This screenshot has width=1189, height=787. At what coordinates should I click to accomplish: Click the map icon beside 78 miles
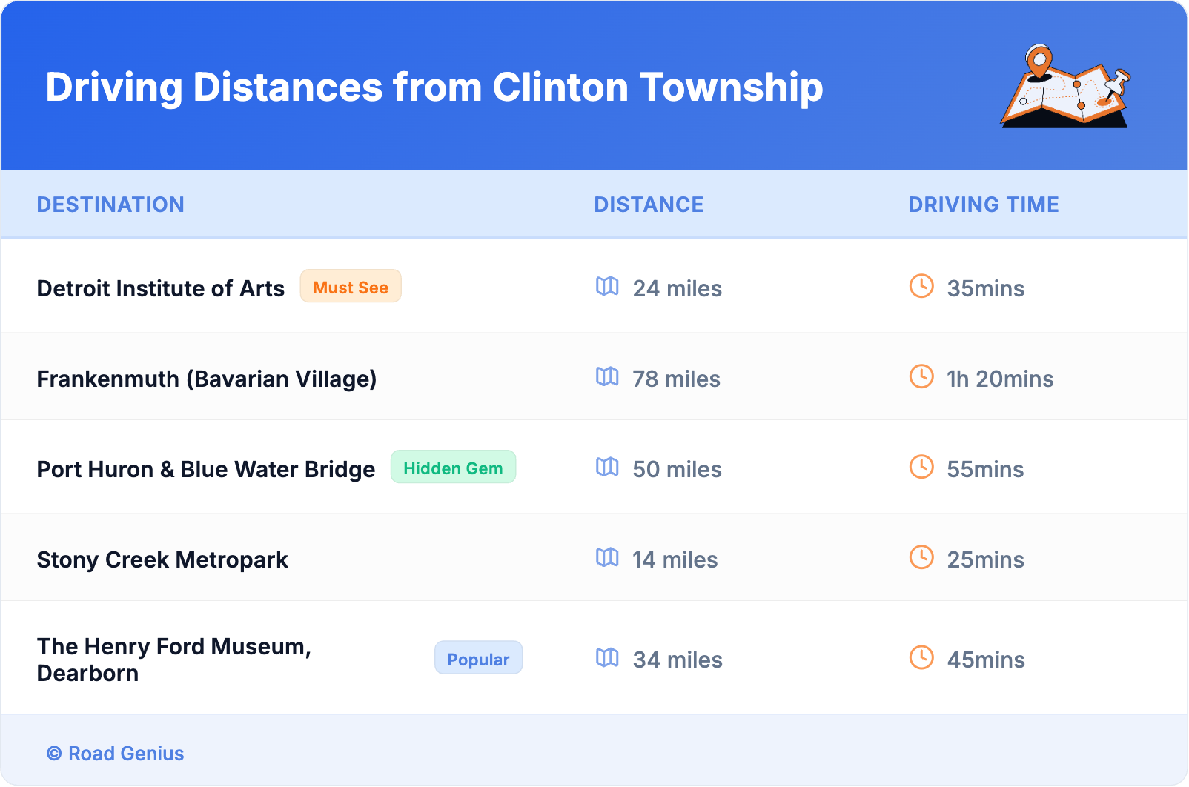click(x=607, y=376)
